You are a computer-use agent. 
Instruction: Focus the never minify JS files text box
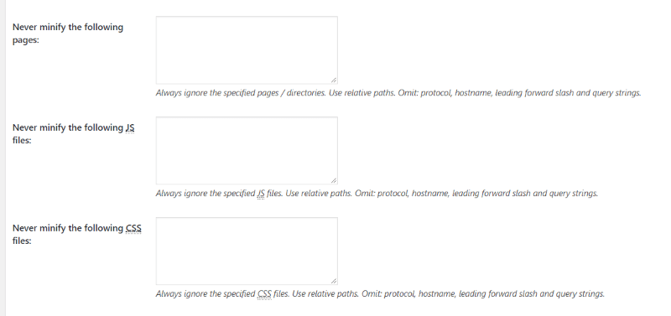247,151
